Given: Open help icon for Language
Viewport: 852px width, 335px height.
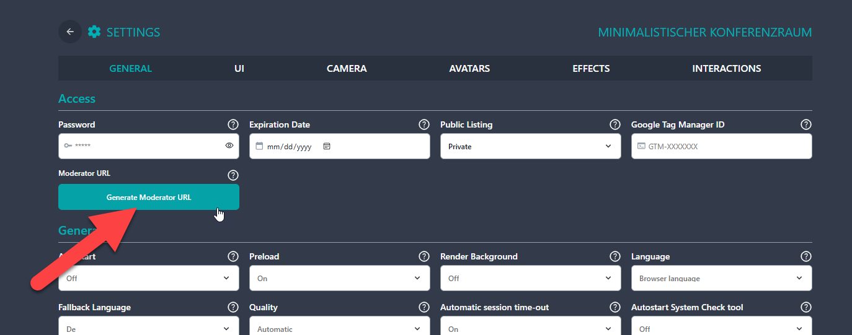Looking at the screenshot, I should (x=806, y=256).
